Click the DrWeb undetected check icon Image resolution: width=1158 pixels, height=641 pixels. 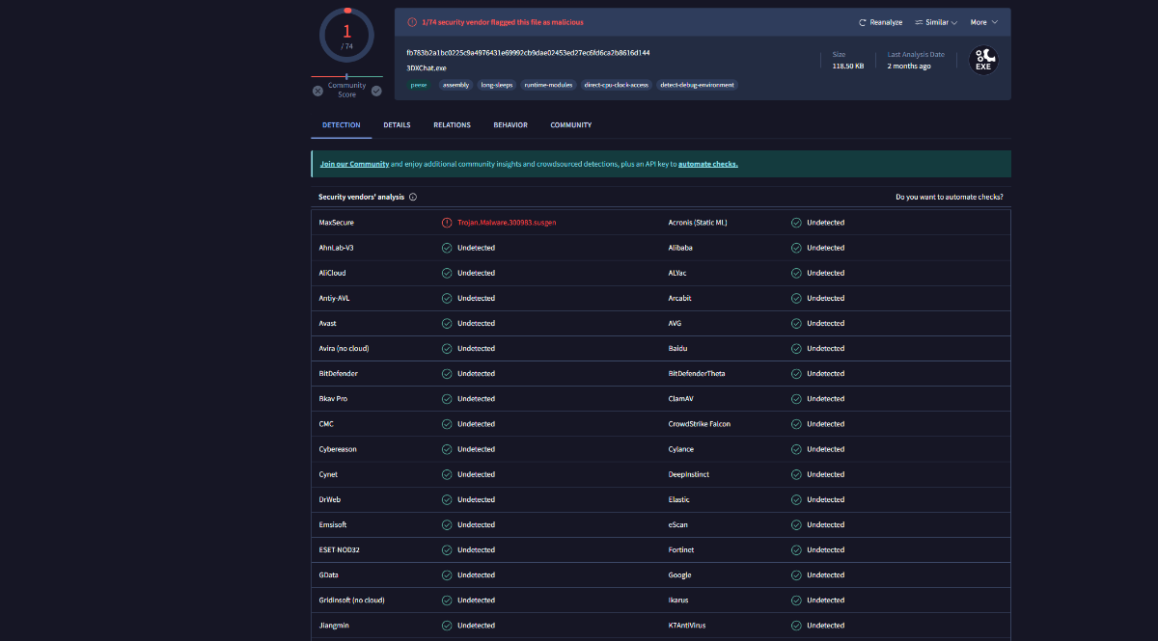click(447, 499)
